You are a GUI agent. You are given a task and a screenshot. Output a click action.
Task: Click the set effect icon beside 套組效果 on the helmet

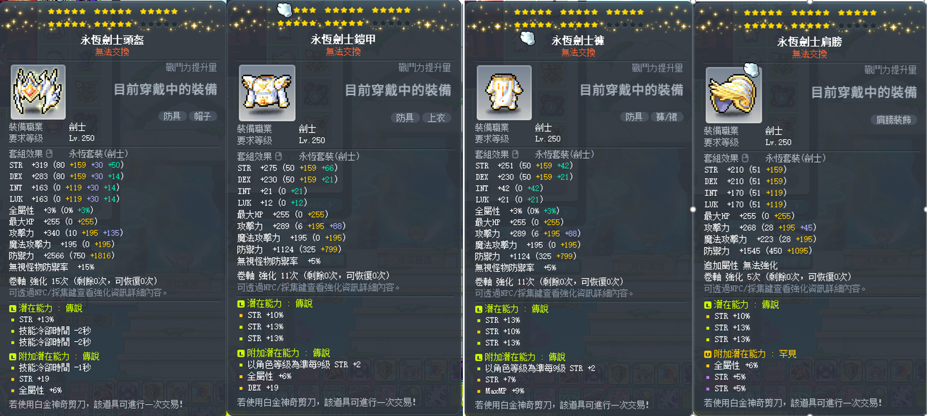coord(49,153)
